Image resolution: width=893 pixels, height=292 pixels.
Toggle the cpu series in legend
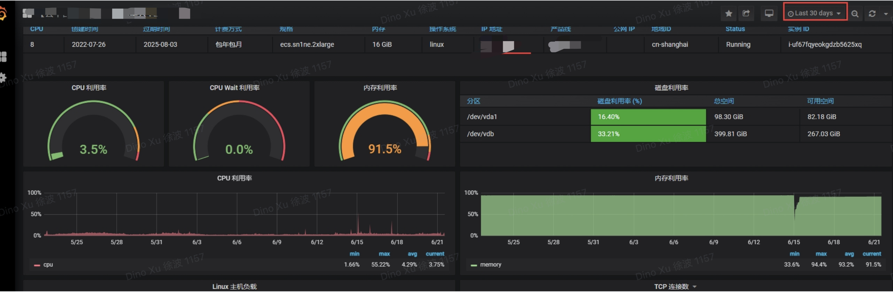(48, 265)
